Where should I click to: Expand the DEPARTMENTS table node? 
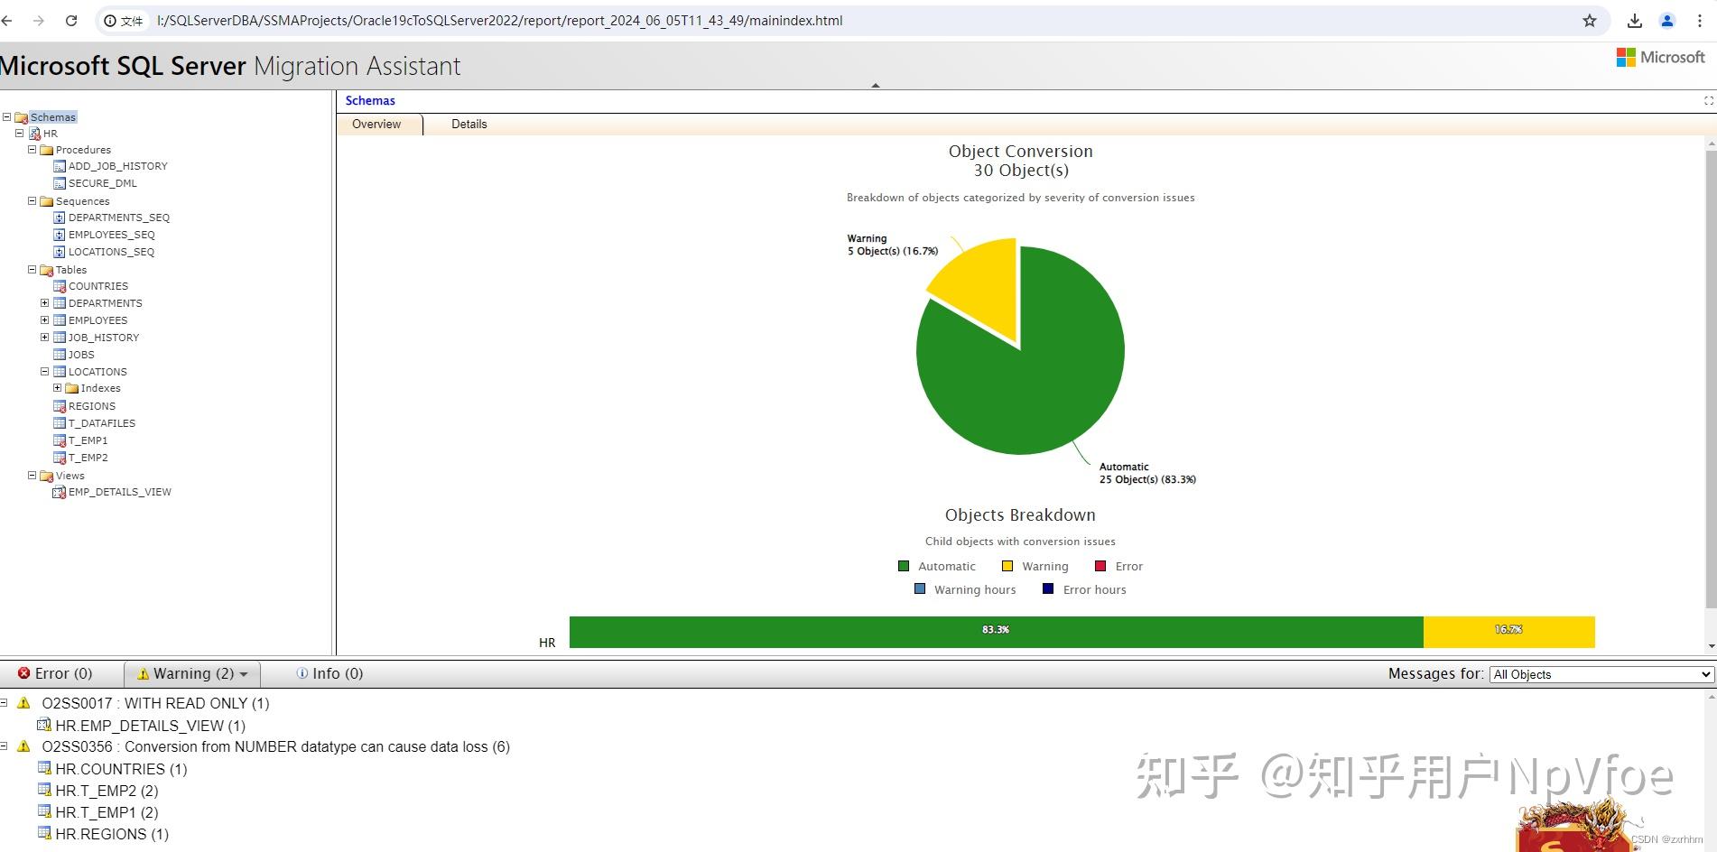44,302
